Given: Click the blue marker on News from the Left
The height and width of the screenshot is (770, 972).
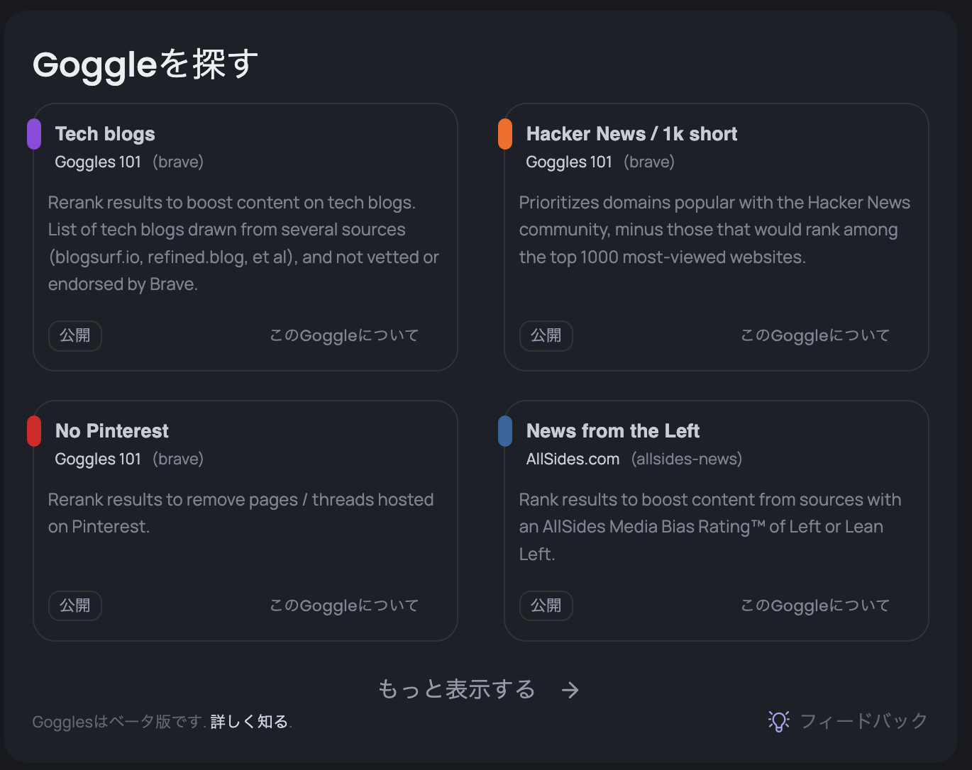Looking at the screenshot, I should coord(505,431).
